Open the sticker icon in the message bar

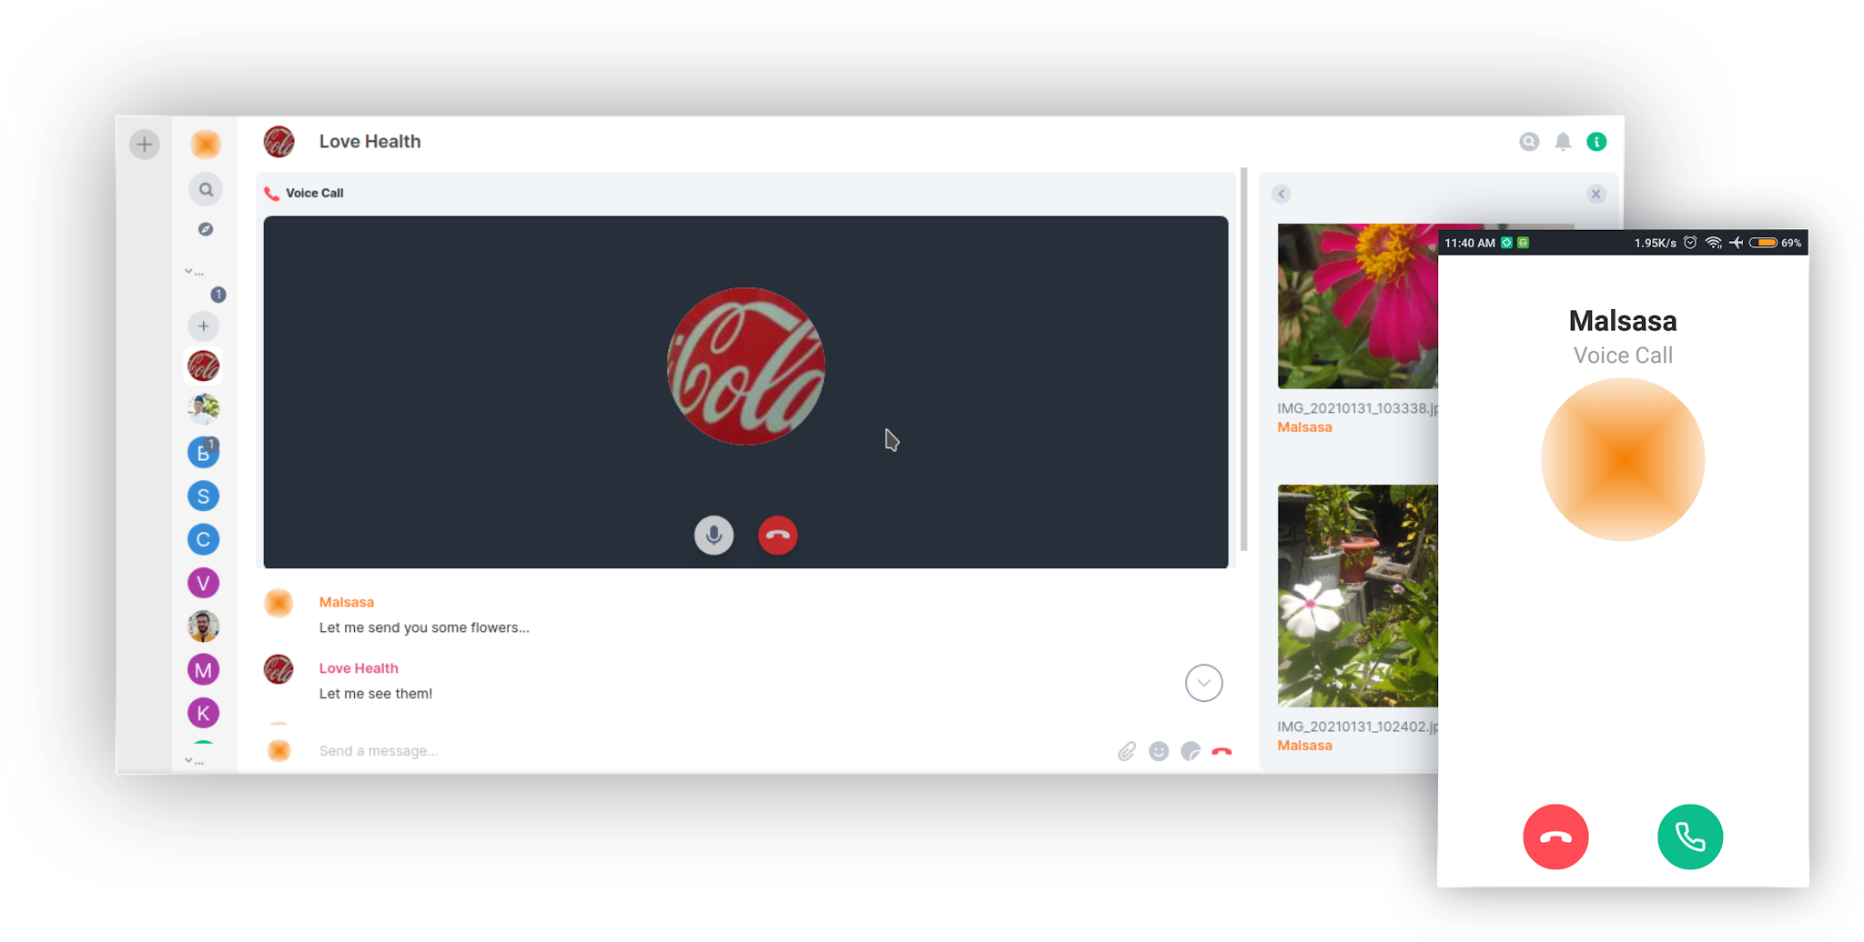(1190, 751)
